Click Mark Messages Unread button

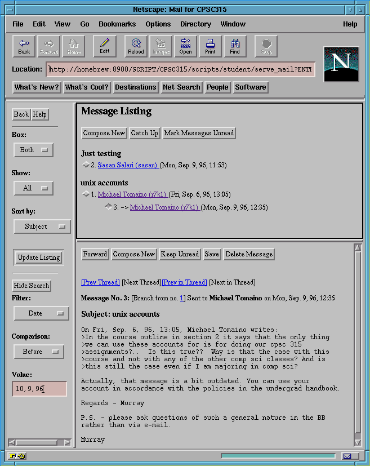(199, 133)
